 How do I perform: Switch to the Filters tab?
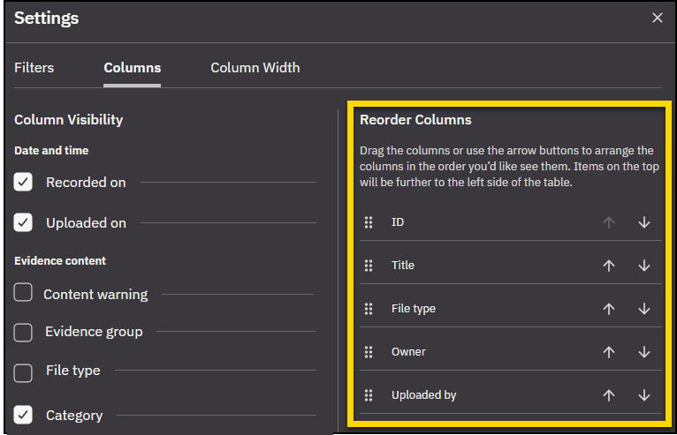click(x=34, y=68)
